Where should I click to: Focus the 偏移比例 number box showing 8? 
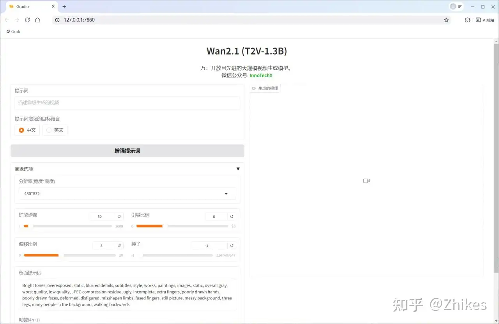[x=104, y=246]
